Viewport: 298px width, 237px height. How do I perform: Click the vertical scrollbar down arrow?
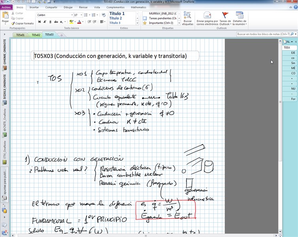(x=280, y=231)
